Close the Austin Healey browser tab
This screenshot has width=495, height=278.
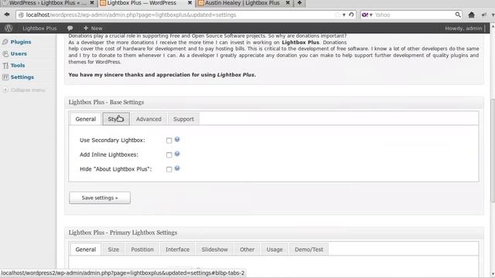[x=288, y=3]
